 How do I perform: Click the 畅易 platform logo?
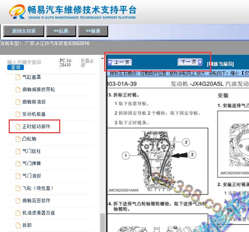17,11
